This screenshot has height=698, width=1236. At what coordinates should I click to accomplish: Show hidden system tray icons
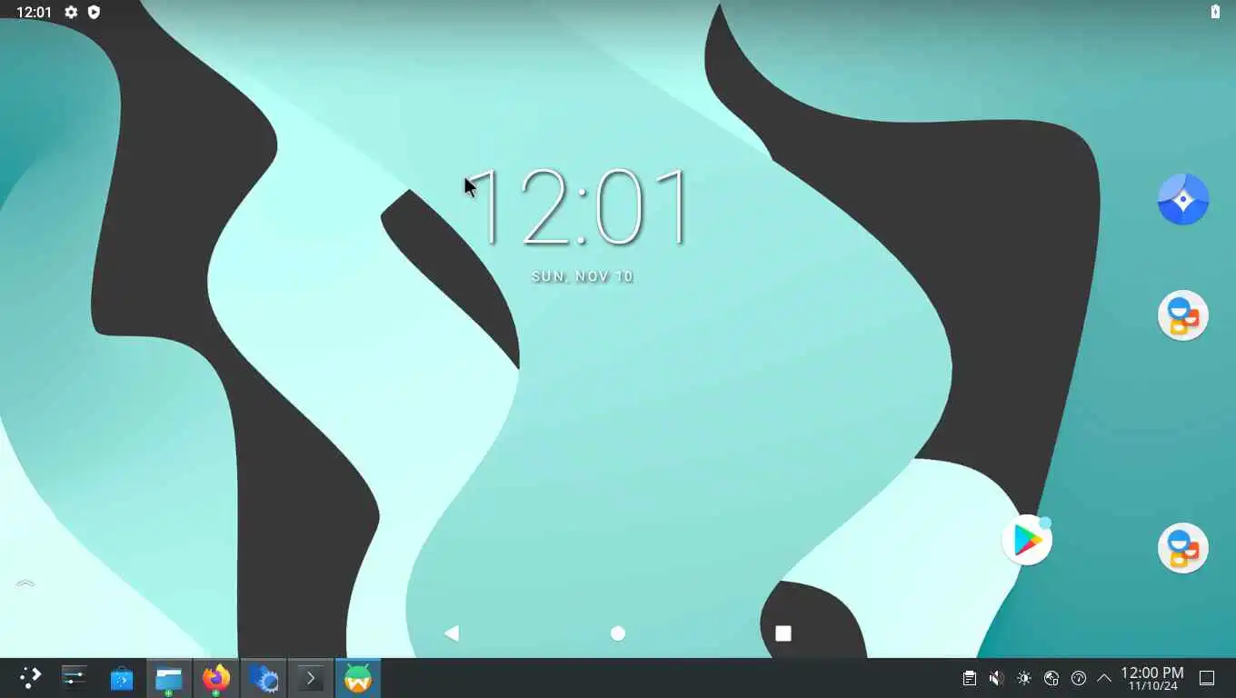(x=1104, y=678)
